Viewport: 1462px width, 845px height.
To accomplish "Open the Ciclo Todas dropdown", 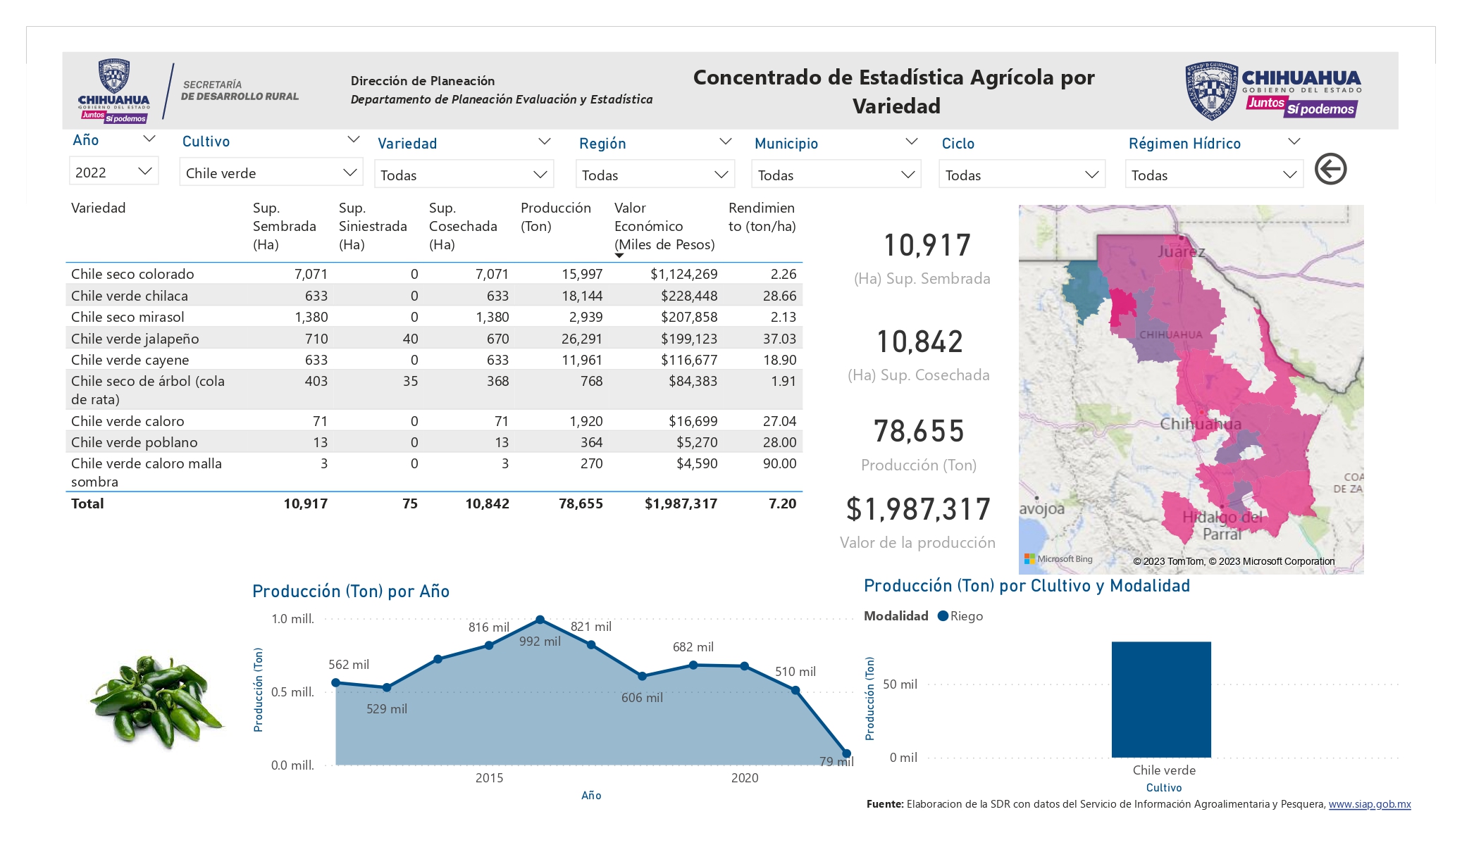I will point(1022,175).
